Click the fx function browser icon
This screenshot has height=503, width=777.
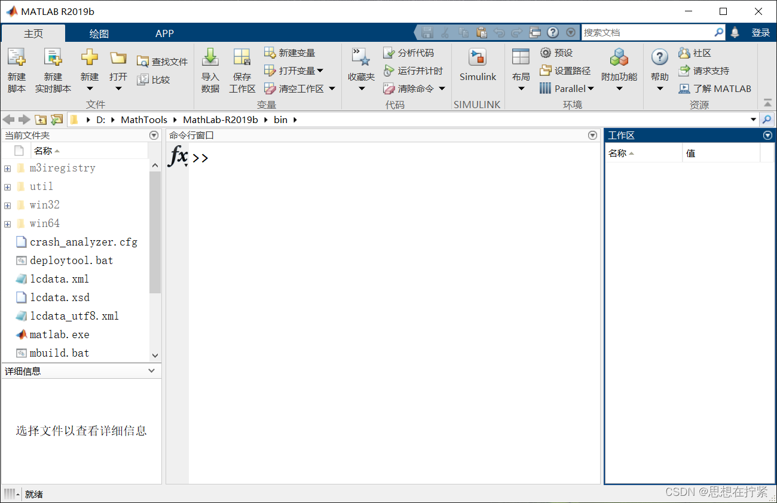[178, 157]
